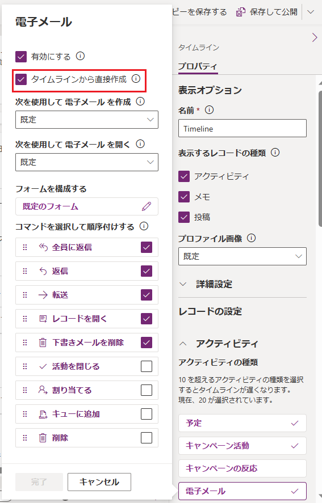Open 次を使用して電子メールを作成 dropdown
This screenshot has width=322, height=503.
click(x=87, y=120)
